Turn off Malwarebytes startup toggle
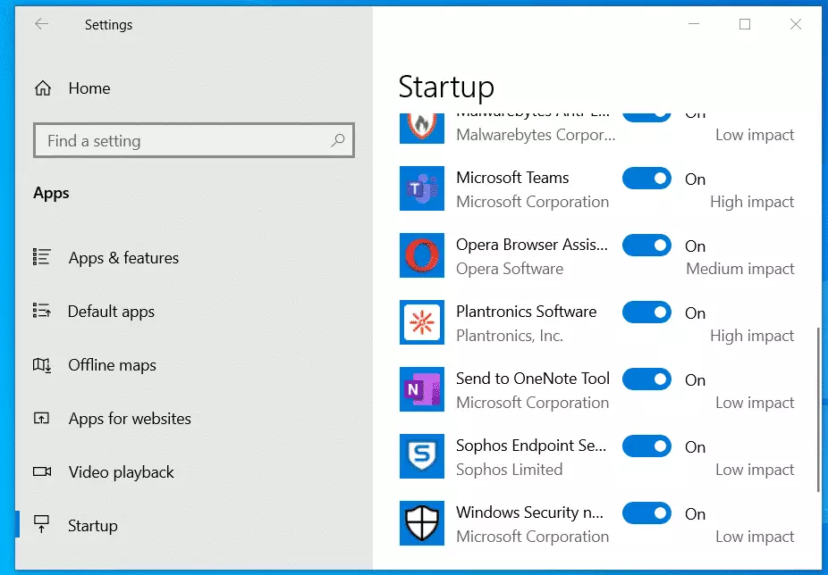 [646, 117]
